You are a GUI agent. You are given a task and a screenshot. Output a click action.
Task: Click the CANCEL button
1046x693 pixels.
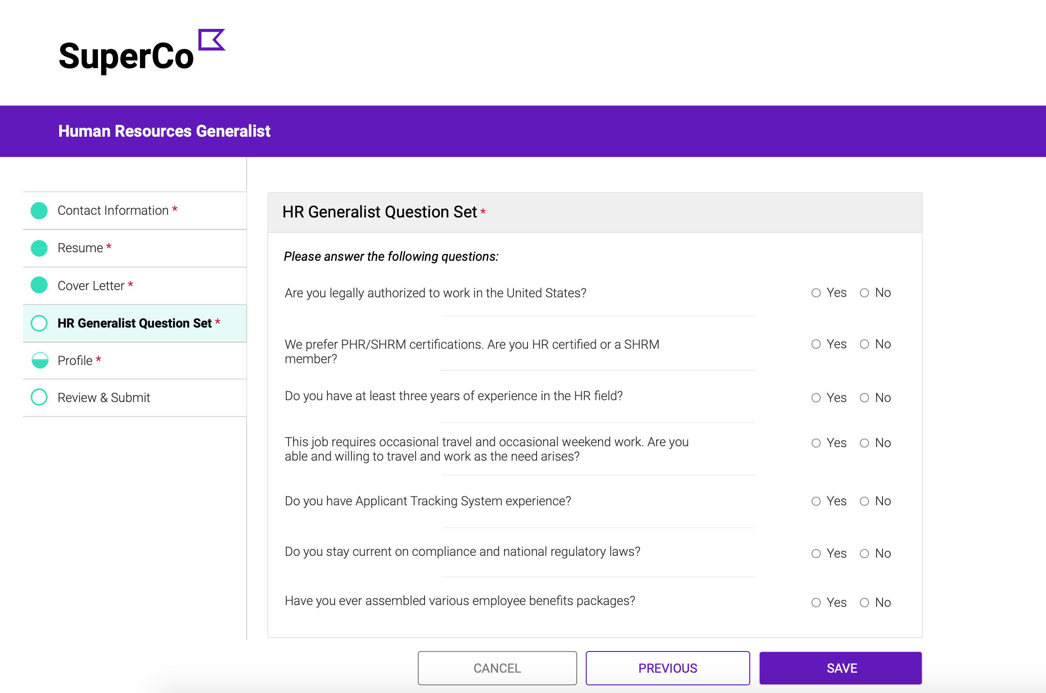[497, 668]
